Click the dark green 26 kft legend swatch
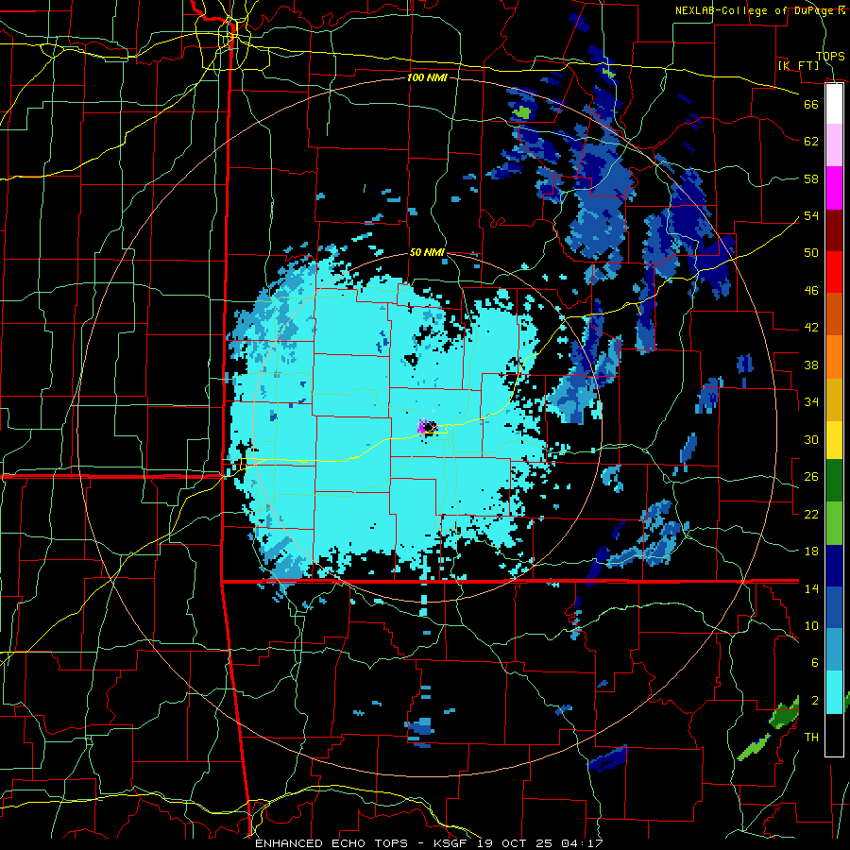This screenshot has height=850, width=850. [x=834, y=481]
